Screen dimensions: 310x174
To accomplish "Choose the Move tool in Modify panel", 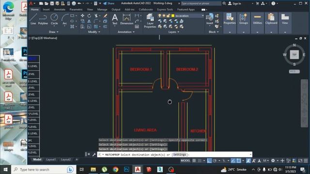I will (x=82, y=15).
